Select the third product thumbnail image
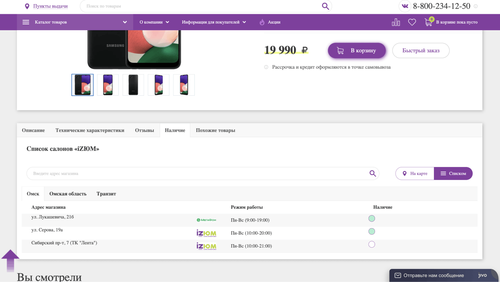 pos(133,85)
